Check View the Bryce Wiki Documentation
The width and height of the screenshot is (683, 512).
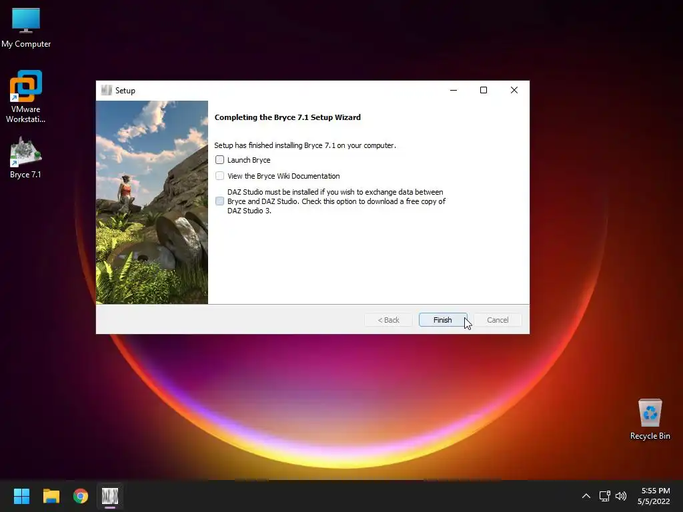[219, 176]
